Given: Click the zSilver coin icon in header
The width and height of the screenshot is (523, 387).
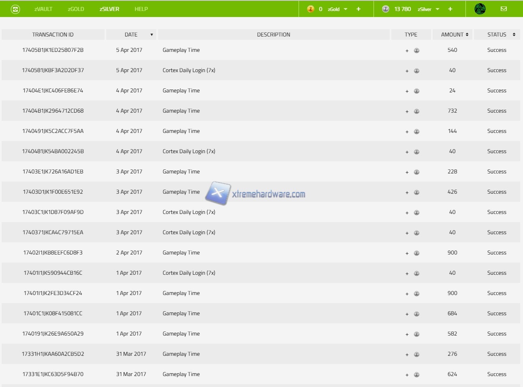Looking at the screenshot, I should pos(386,9).
